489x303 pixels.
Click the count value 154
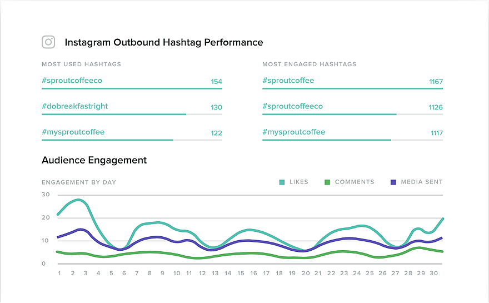click(x=216, y=82)
